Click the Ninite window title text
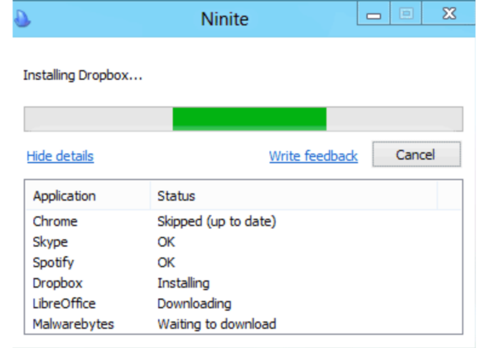Image resolution: width=488 pixels, height=348 pixels. [224, 19]
